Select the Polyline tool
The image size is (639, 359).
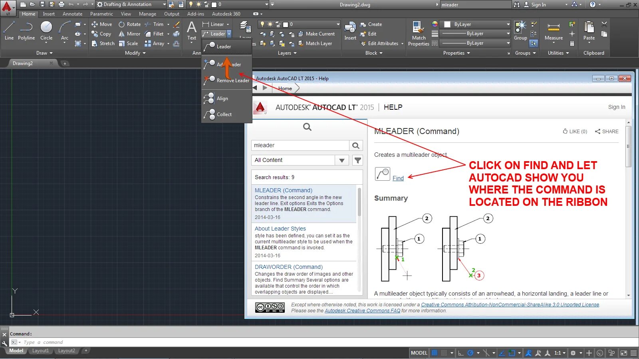[x=26, y=31]
